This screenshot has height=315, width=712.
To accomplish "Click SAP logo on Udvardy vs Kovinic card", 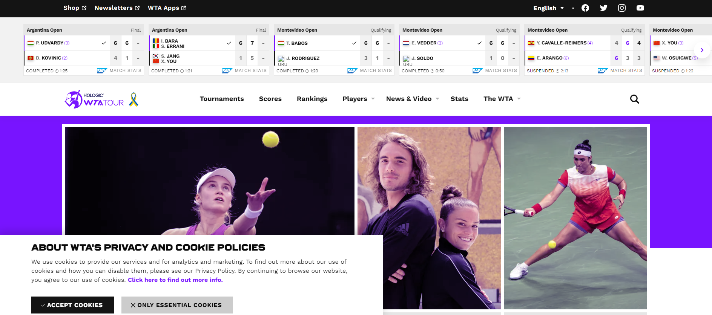I will click(102, 70).
